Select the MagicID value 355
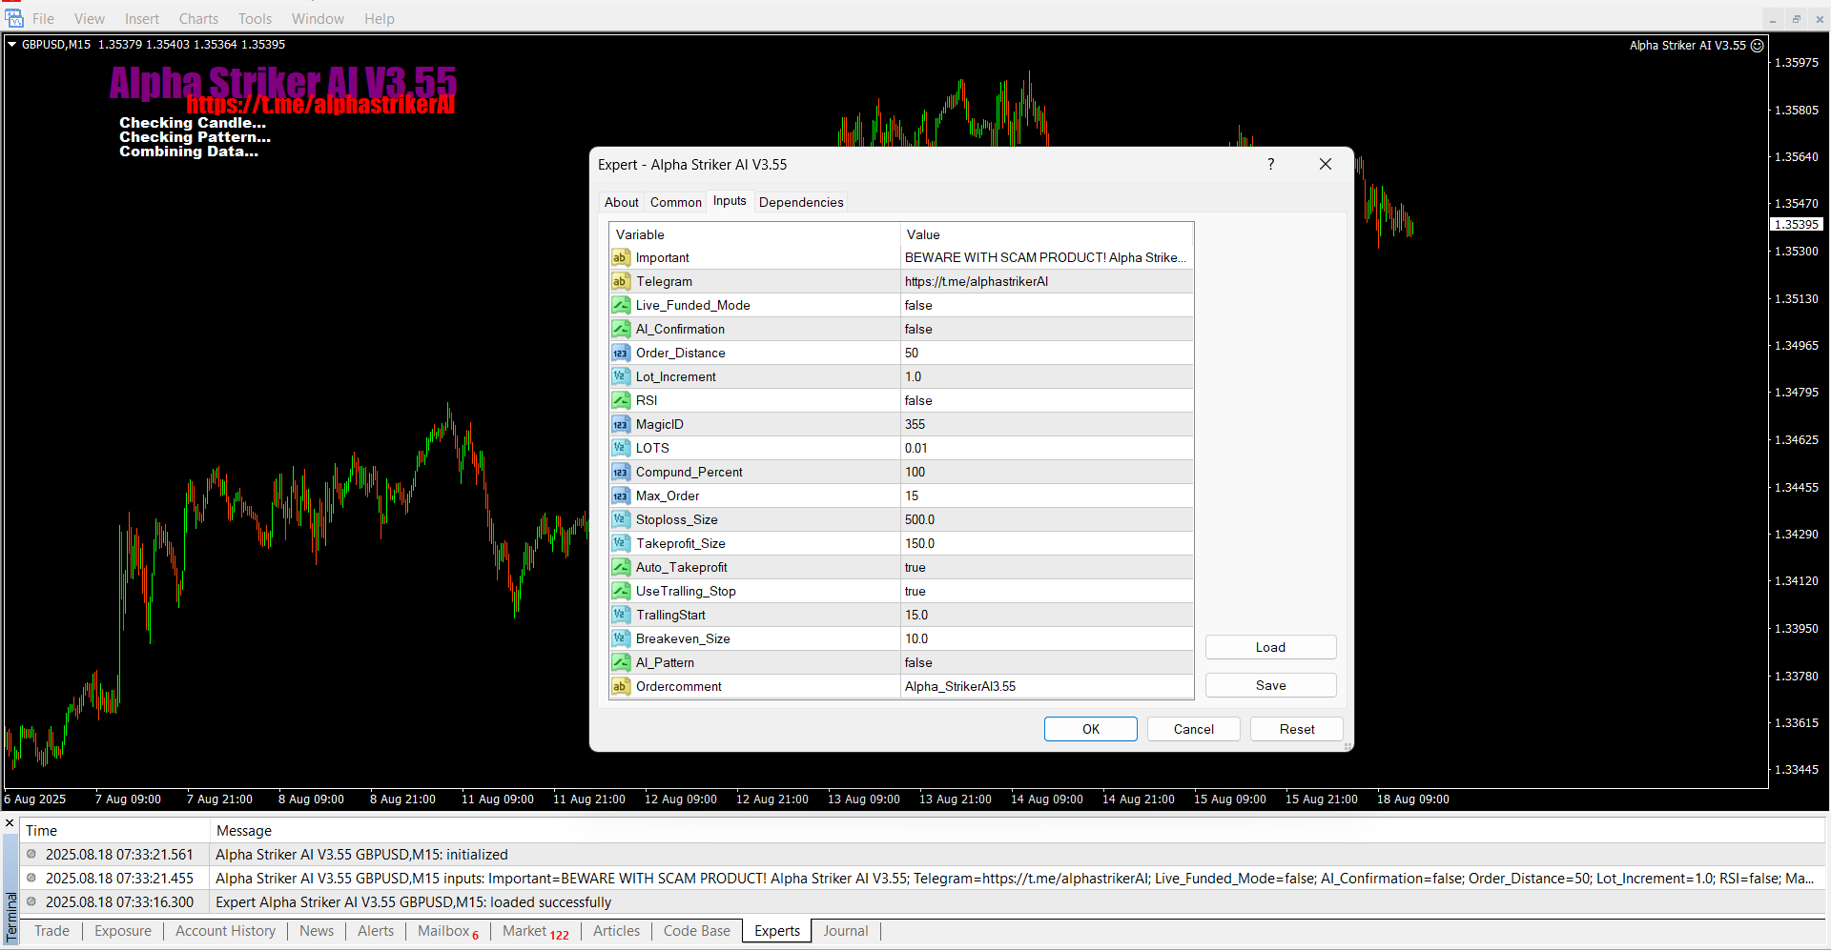The image size is (1831, 951). 1046,424
